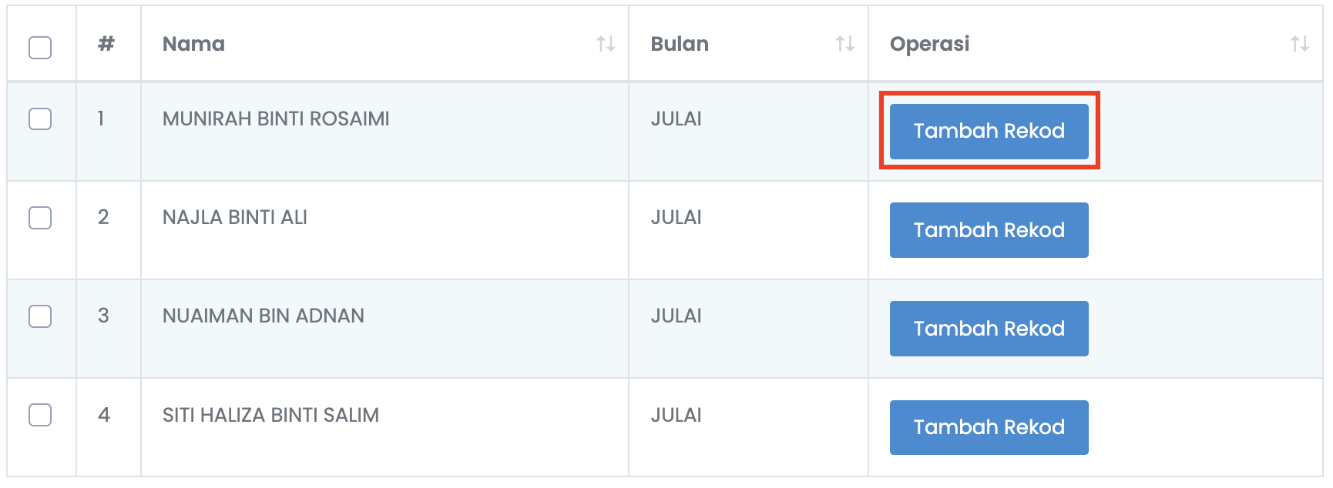Click the Bulan column header label

click(680, 44)
